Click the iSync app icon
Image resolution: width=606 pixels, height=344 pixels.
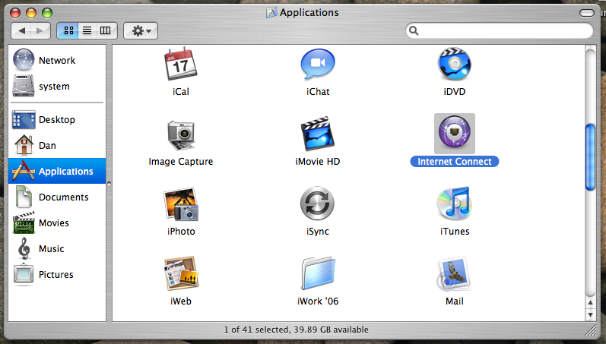tap(317, 204)
